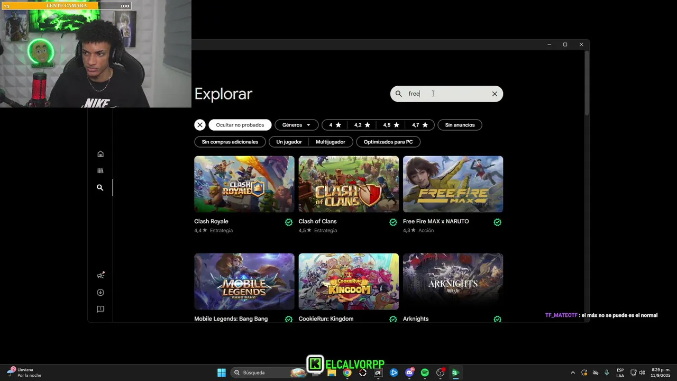Open the feedback icon in sidebar
Viewport: 677px width, 381px height.
pyautogui.click(x=100, y=309)
